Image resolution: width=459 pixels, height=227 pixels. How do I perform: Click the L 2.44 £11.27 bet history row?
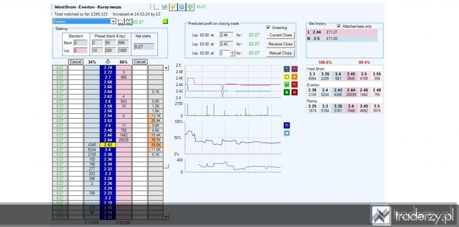pos(342,32)
